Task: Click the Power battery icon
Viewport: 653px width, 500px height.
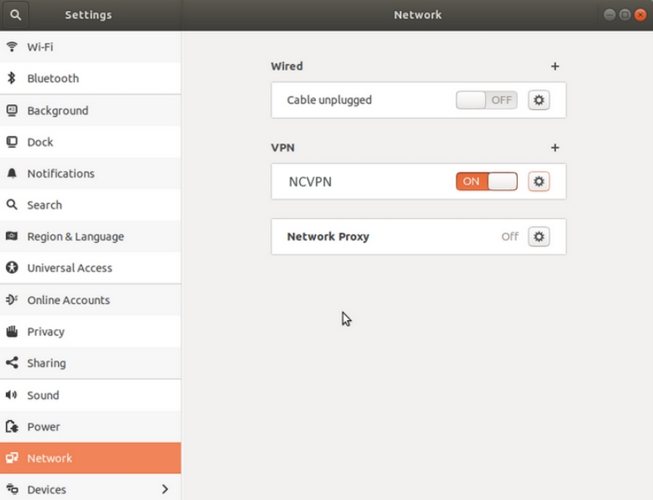Action: (12, 426)
